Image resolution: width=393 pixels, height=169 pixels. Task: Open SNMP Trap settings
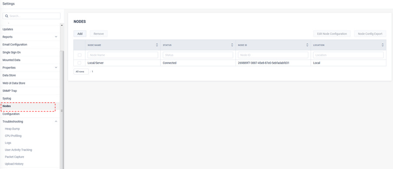tap(10, 91)
